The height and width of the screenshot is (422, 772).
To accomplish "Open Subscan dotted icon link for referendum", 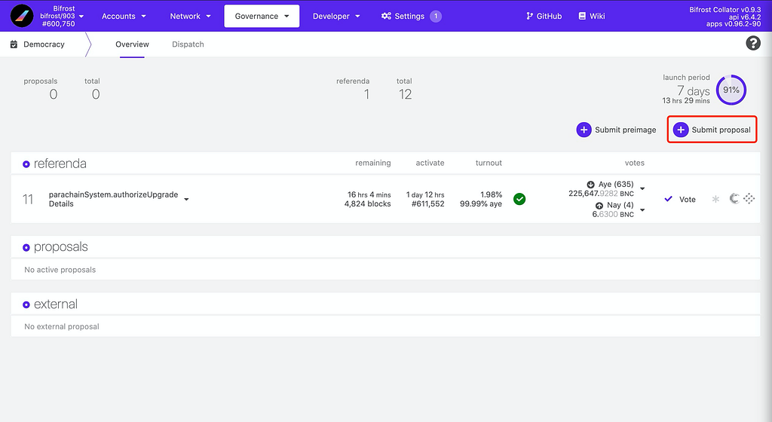I will (749, 199).
